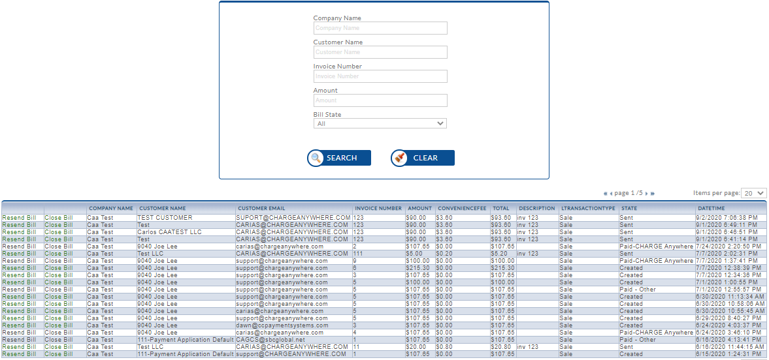Click the magnifier icon on Search button
Screen dimensions: 769x360
click(316, 158)
